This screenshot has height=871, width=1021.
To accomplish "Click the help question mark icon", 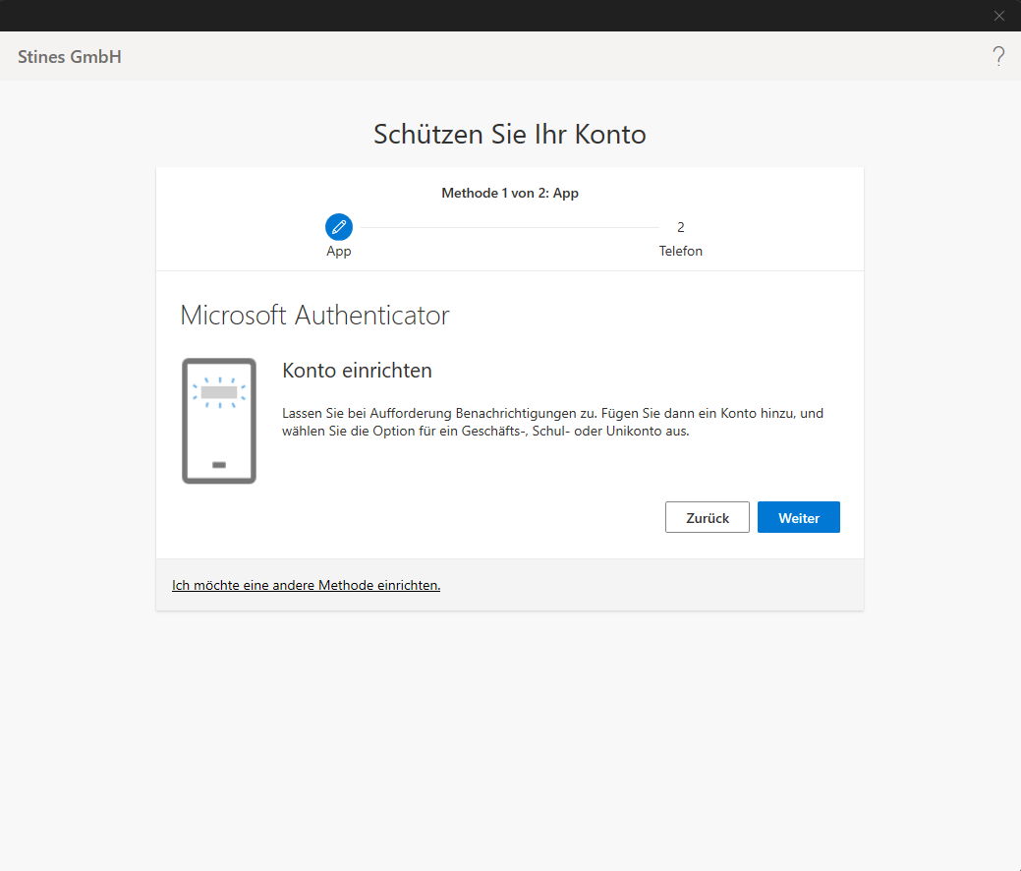I will point(998,56).
